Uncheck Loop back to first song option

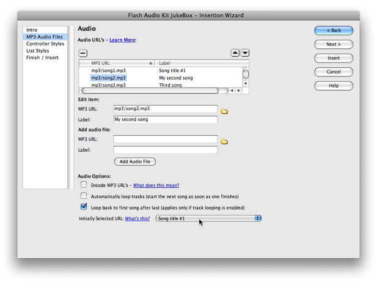(84, 207)
